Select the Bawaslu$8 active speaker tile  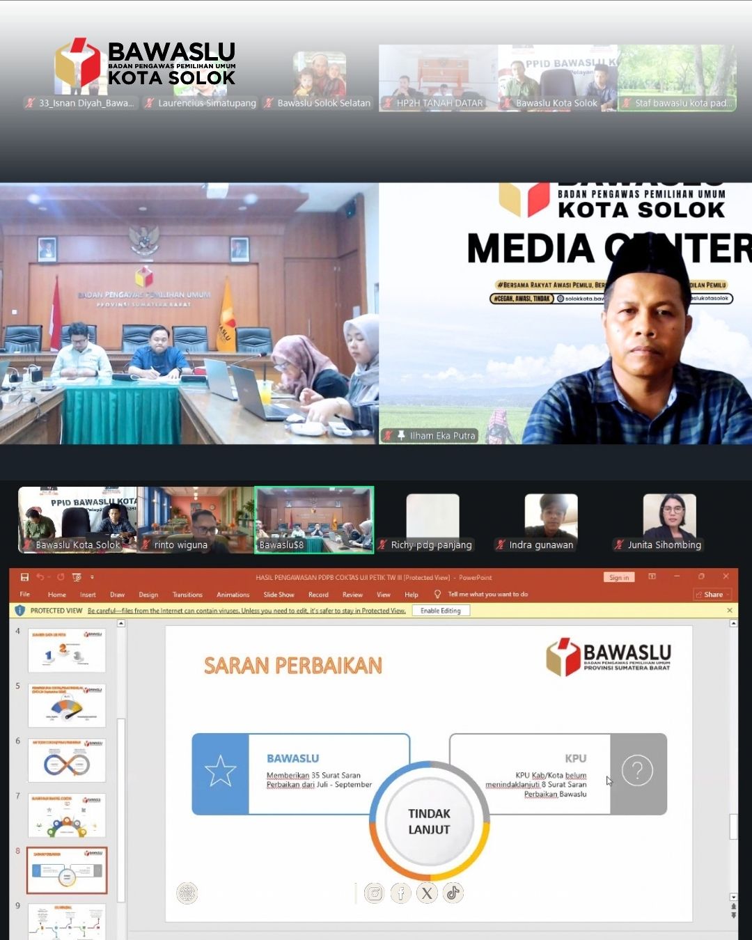pyautogui.click(x=314, y=519)
